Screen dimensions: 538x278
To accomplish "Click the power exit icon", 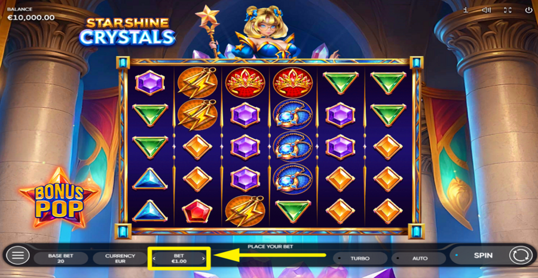I will (528, 10).
